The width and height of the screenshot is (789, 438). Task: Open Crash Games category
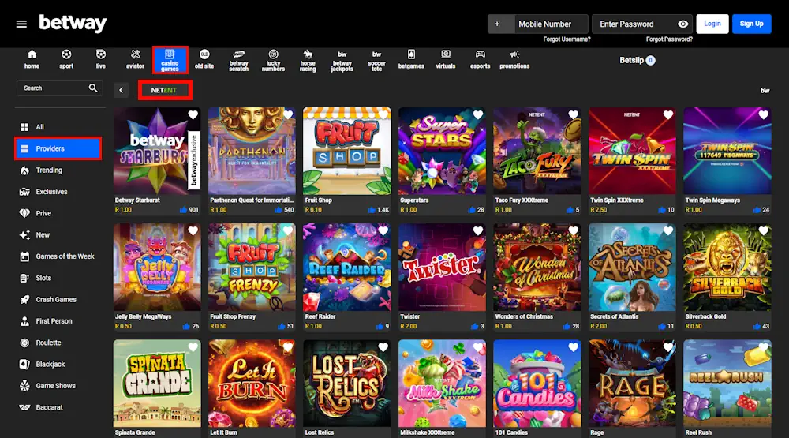pyautogui.click(x=58, y=300)
